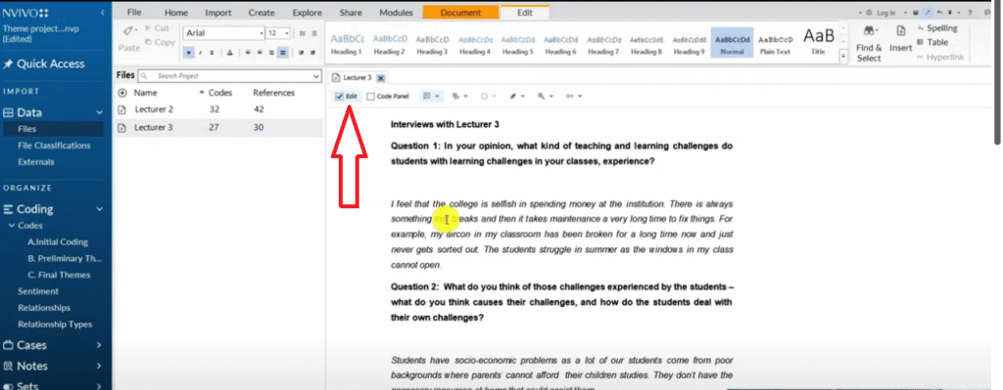
Task: Collapse NVivo navigation pane arrow
Action: click(x=103, y=13)
